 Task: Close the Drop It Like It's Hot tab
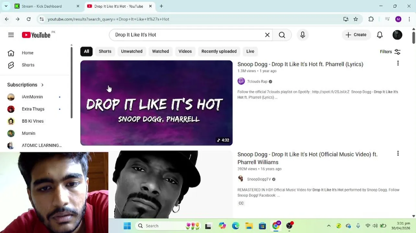(x=150, y=6)
